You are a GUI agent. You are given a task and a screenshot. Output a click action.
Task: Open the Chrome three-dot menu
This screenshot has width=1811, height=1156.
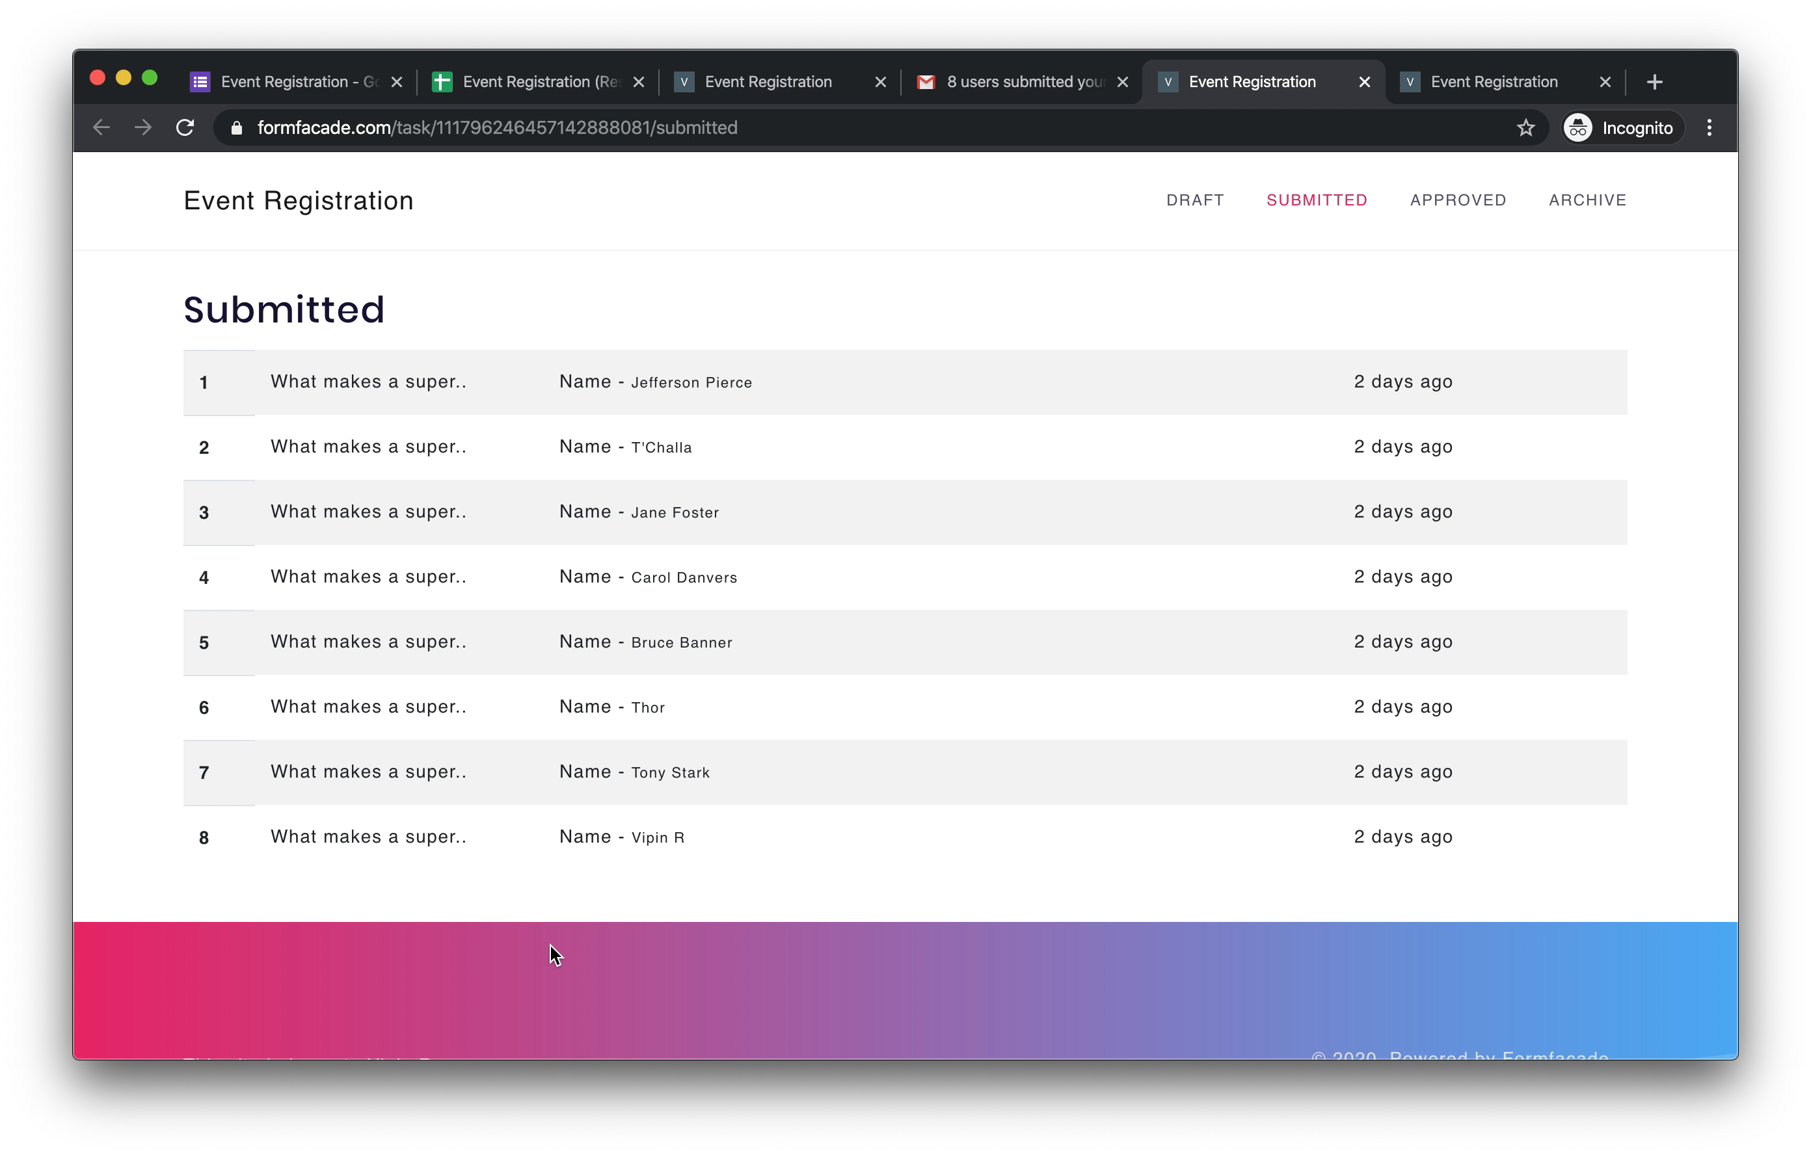pyautogui.click(x=1709, y=127)
